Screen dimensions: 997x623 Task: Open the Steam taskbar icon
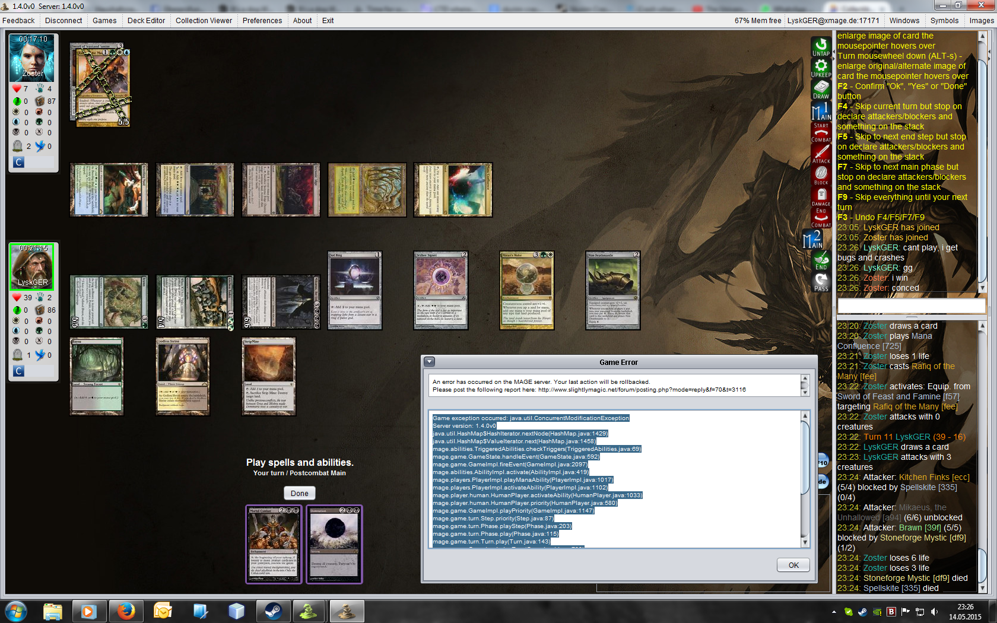[272, 611]
